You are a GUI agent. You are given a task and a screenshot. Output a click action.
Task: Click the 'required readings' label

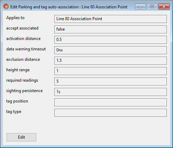(x=22, y=80)
